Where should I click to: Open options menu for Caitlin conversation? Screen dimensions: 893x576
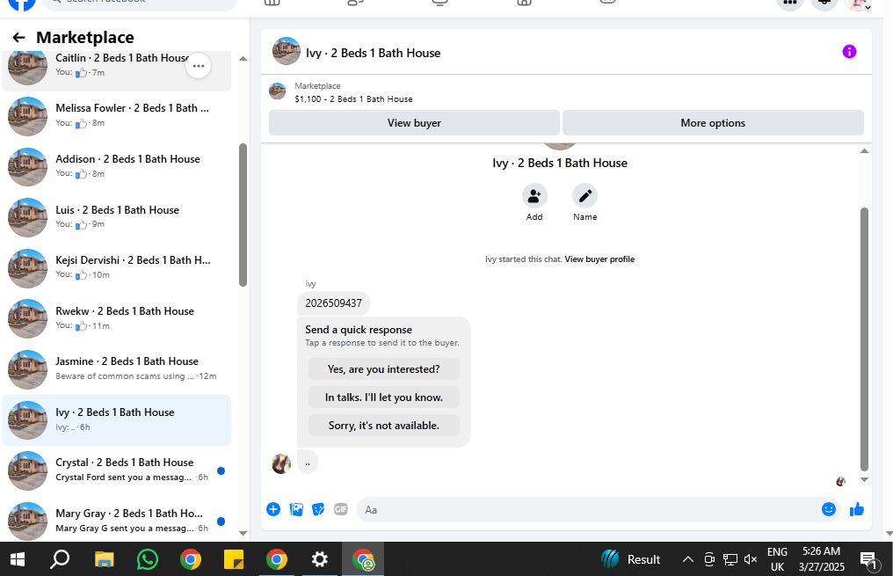click(198, 66)
